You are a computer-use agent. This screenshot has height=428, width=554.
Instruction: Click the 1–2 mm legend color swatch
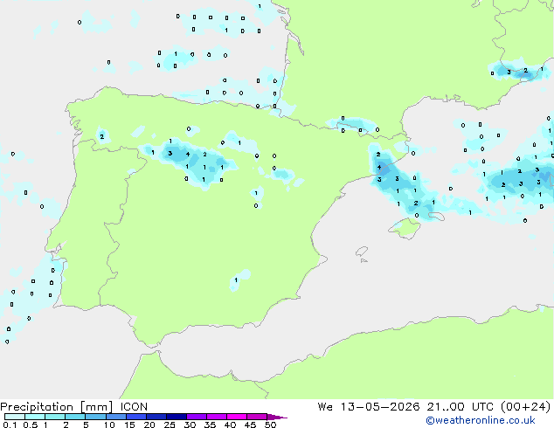pos(55,417)
